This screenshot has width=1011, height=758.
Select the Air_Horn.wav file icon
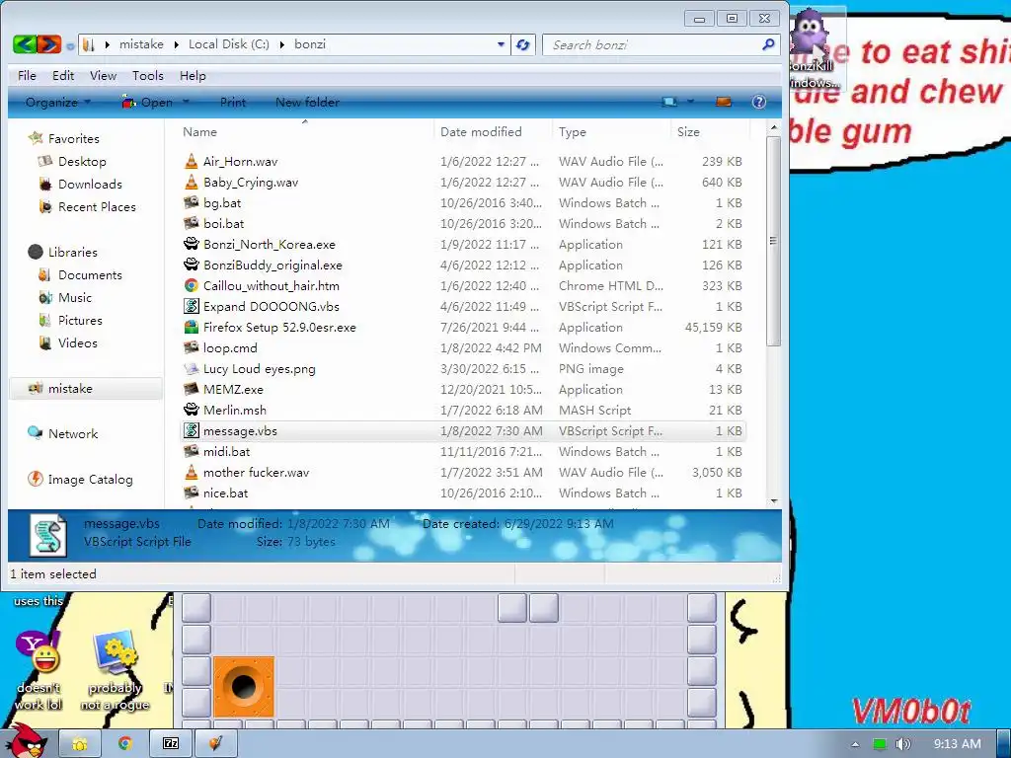tap(191, 161)
